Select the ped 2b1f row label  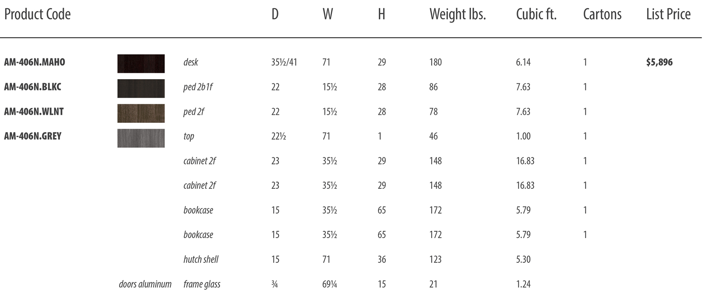[198, 87]
